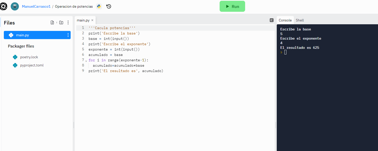
Task: Close the main.py editor tab
Action: coord(92,20)
